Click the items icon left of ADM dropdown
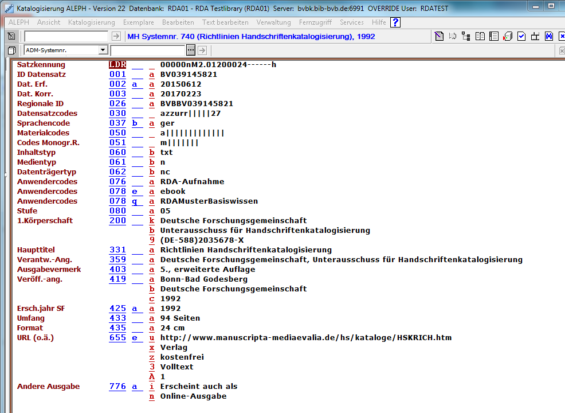This screenshot has width=565, height=413. pyautogui.click(x=11, y=50)
